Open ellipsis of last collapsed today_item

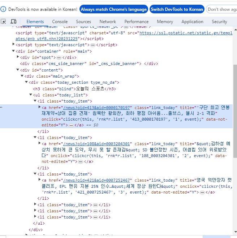[x=95, y=217]
